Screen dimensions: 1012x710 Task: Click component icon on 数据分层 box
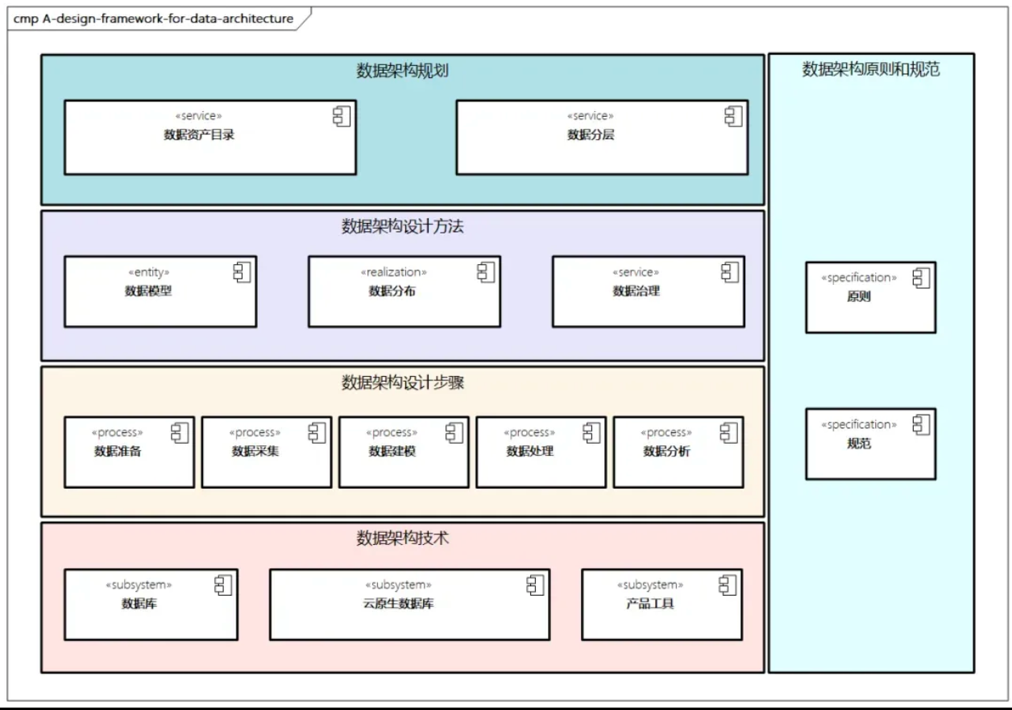732,117
